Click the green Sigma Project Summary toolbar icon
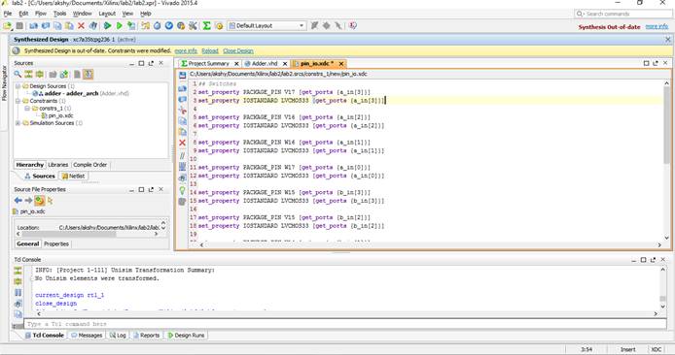Screen dimensions: 675x355 pos(206,26)
